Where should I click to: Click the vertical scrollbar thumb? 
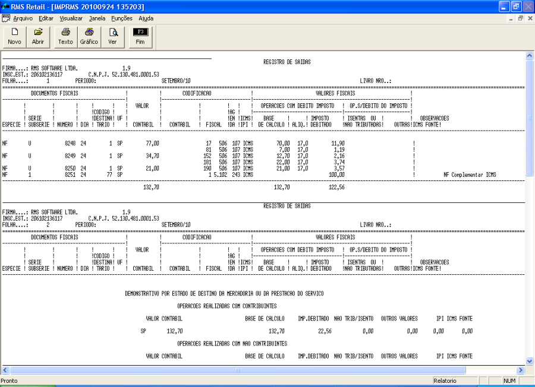tap(529, 118)
